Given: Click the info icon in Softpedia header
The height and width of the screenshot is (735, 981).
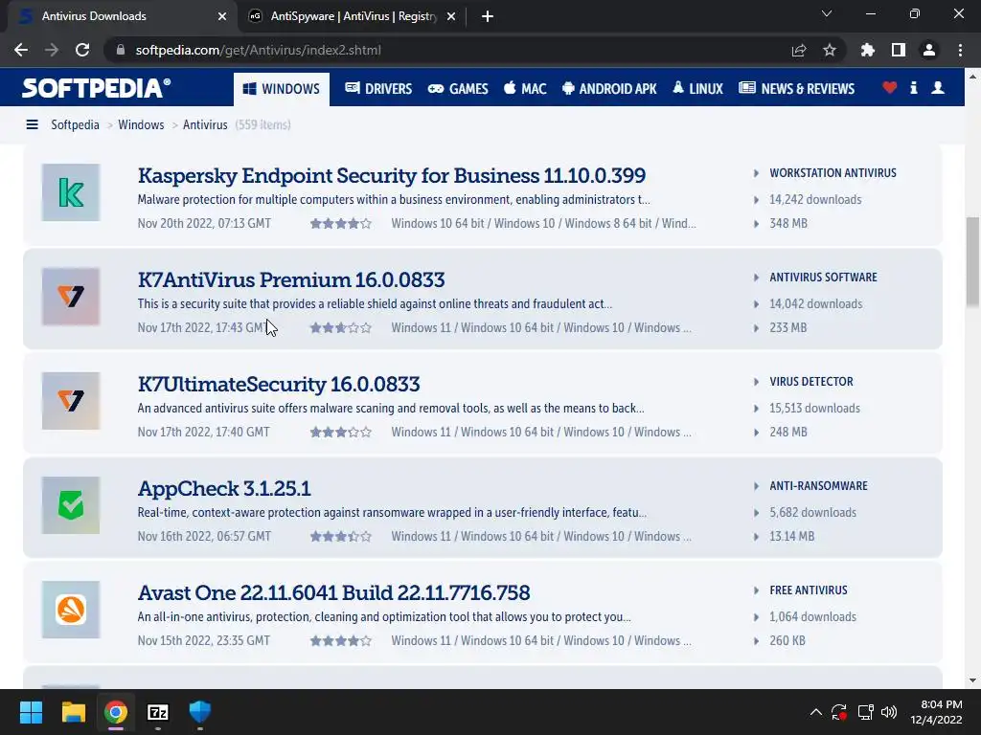Looking at the screenshot, I should [914, 88].
